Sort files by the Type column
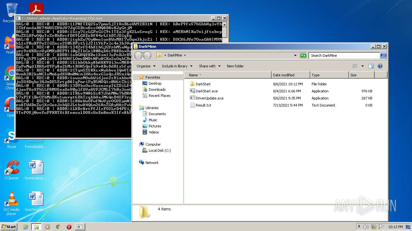This screenshot has width=412, height=231. point(330,75)
